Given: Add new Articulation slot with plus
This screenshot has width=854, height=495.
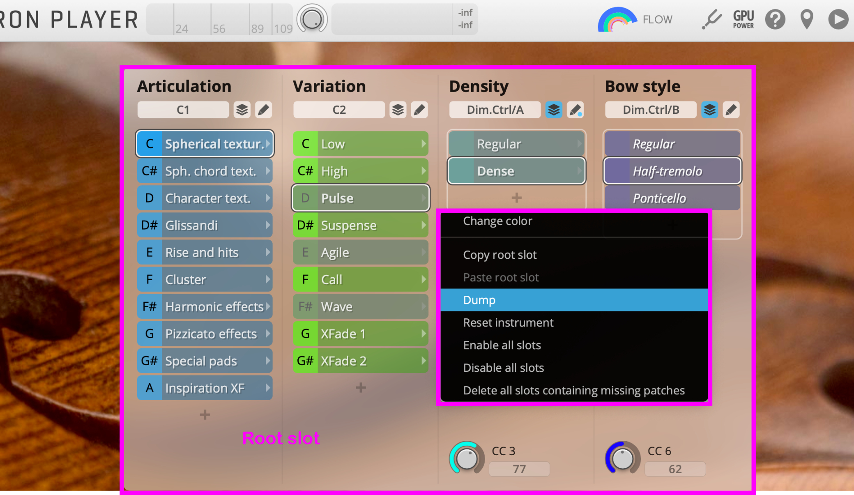Looking at the screenshot, I should [205, 414].
